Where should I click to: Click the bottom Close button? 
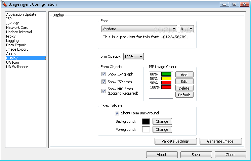pos(230,155)
